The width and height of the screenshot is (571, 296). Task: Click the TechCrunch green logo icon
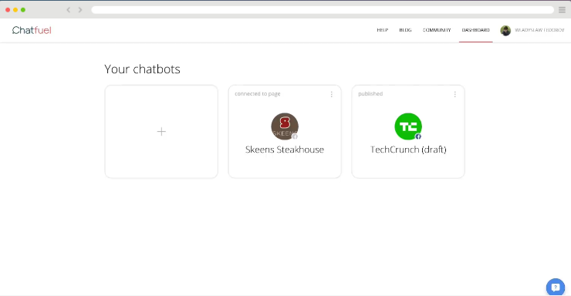(408, 126)
